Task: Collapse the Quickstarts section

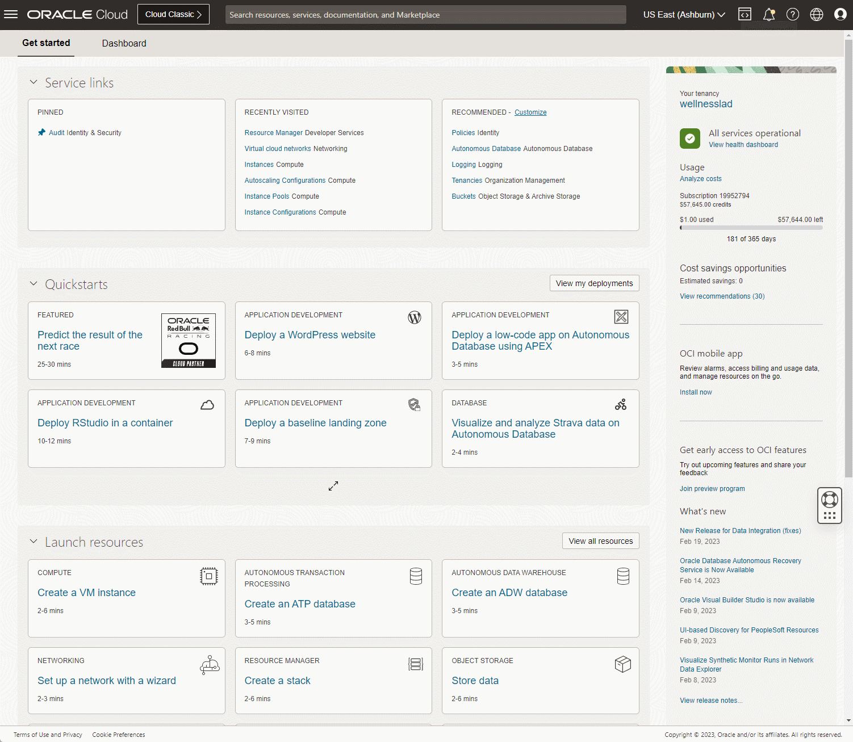Action: pyautogui.click(x=34, y=284)
